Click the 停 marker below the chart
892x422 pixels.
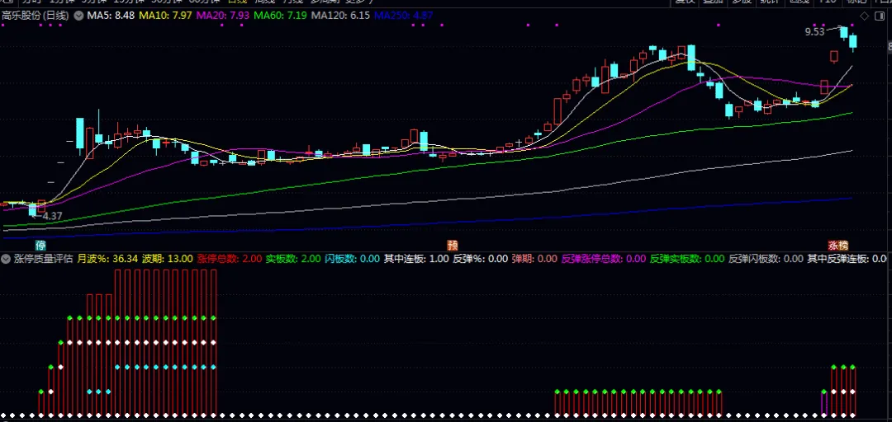coord(40,246)
